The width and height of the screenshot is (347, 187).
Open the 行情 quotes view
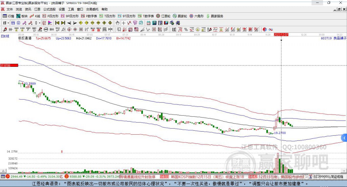tap(8, 16)
